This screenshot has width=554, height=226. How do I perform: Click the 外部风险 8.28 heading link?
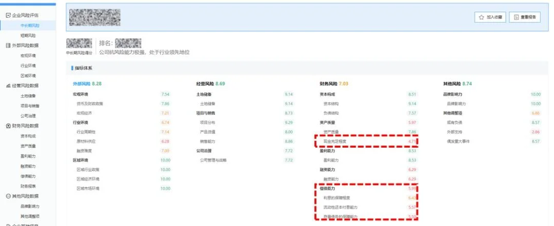point(87,84)
